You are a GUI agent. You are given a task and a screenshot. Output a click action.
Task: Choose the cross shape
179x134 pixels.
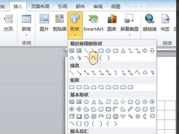[x=138, y=109]
